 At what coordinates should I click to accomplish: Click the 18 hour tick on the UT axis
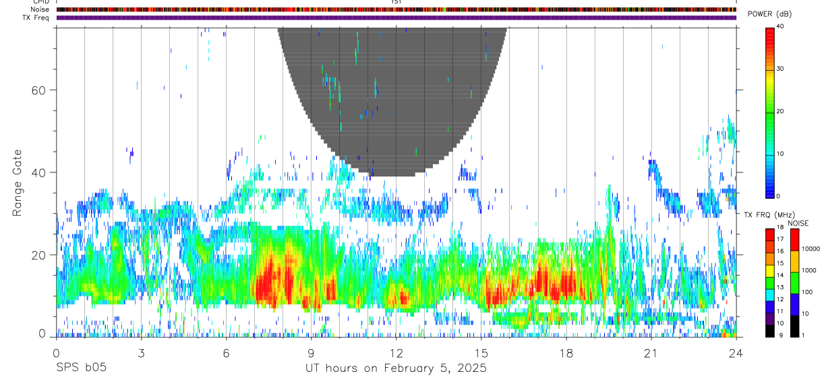566,352
